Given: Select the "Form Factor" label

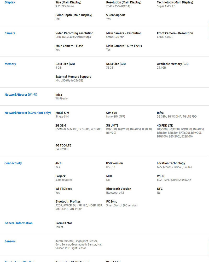Looking at the screenshot, I should coord(64,223).
